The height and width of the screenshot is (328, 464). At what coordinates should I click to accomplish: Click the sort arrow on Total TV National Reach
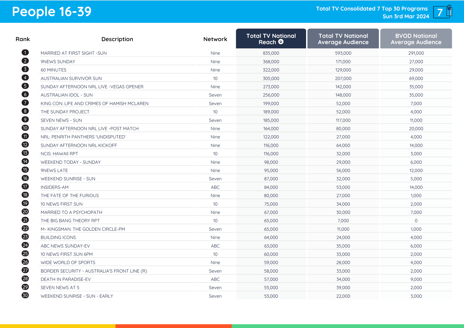click(x=280, y=42)
